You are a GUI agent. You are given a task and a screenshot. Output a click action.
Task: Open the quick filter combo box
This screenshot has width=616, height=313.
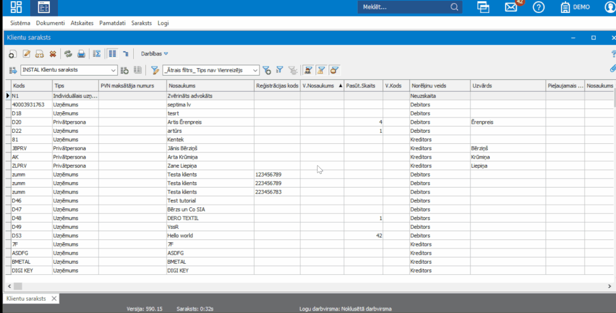click(x=212, y=70)
